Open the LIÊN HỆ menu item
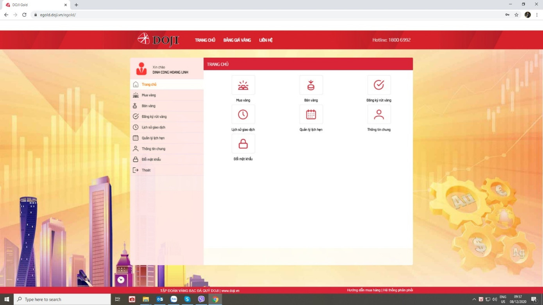The image size is (543, 305). pos(266,39)
